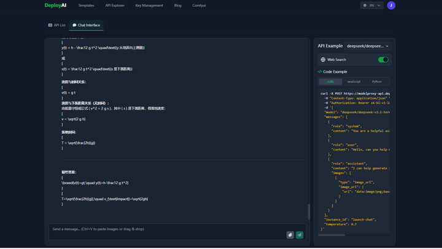Click the API Example heading

(x=330, y=46)
